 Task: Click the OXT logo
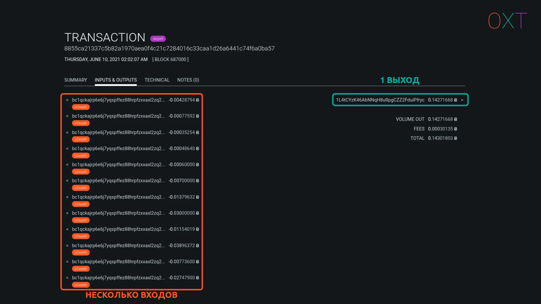pos(507,21)
